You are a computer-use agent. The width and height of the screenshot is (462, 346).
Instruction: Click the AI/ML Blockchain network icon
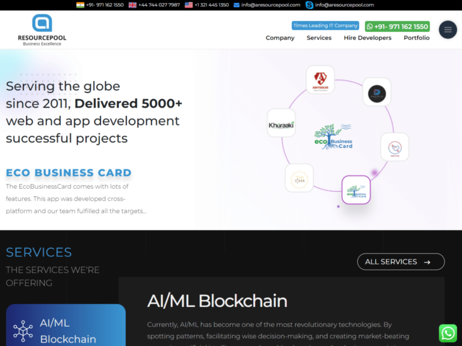(x=23, y=331)
